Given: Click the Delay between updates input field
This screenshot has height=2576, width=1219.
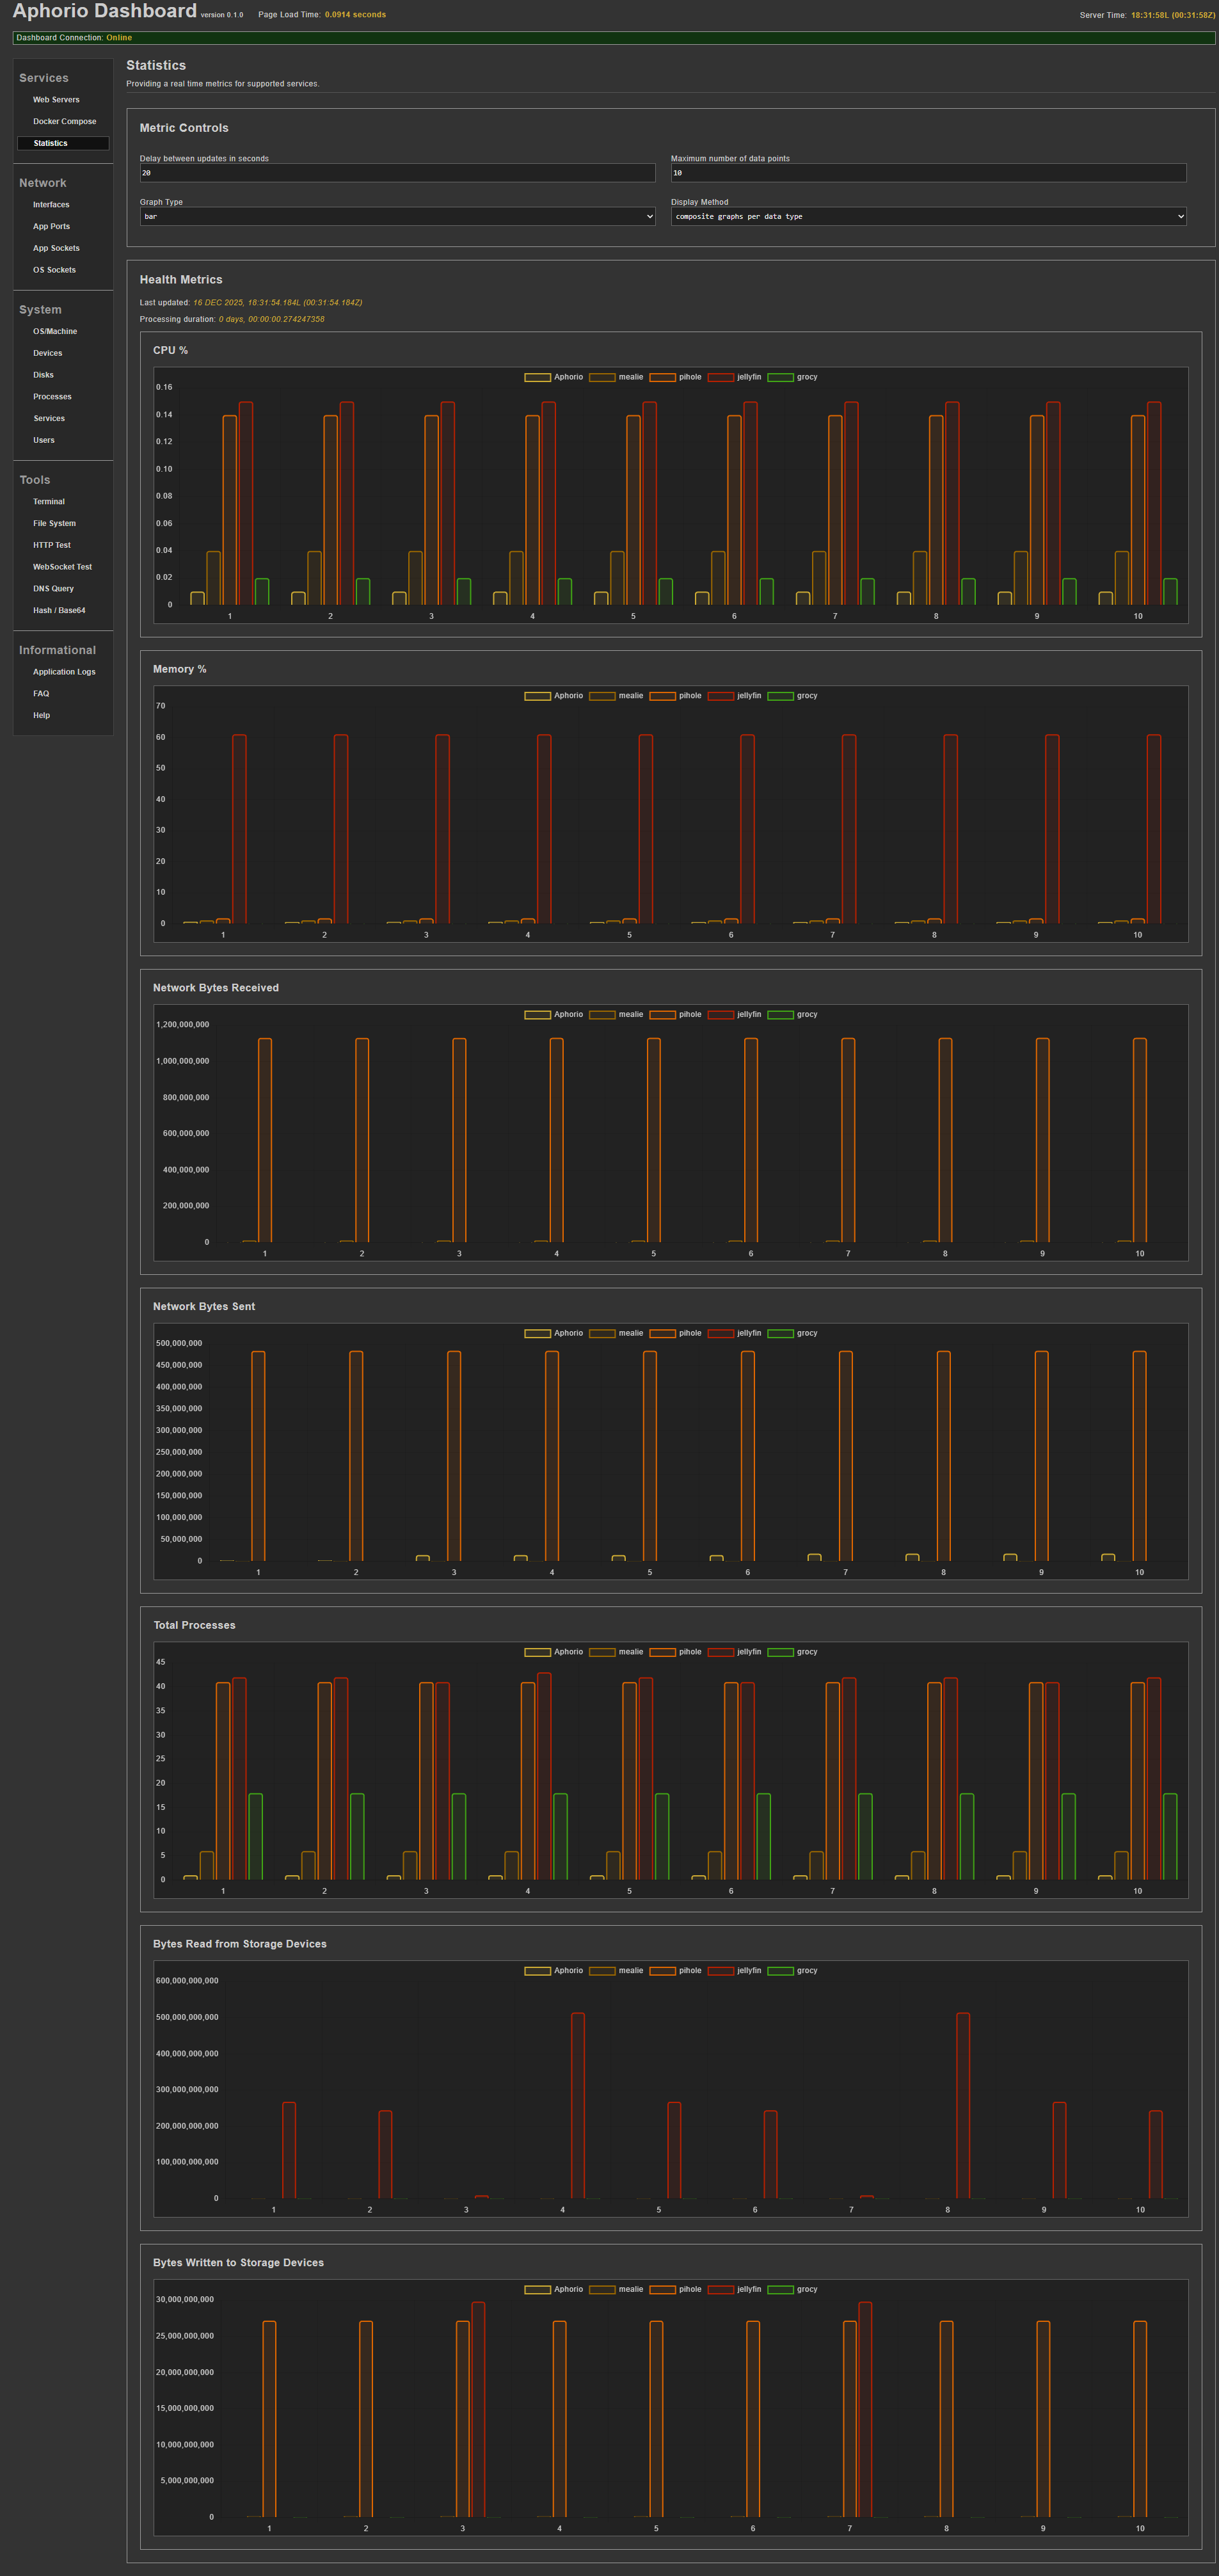Looking at the screenshot, I should click(x=397, y=173).
